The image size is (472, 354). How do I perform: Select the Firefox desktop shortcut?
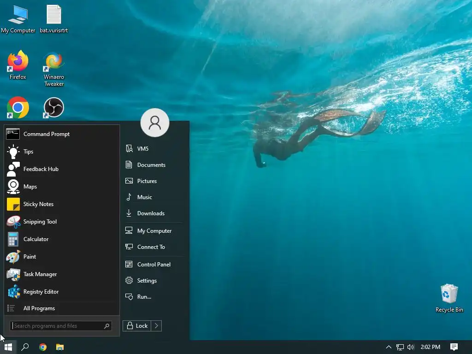coord(18,65)
